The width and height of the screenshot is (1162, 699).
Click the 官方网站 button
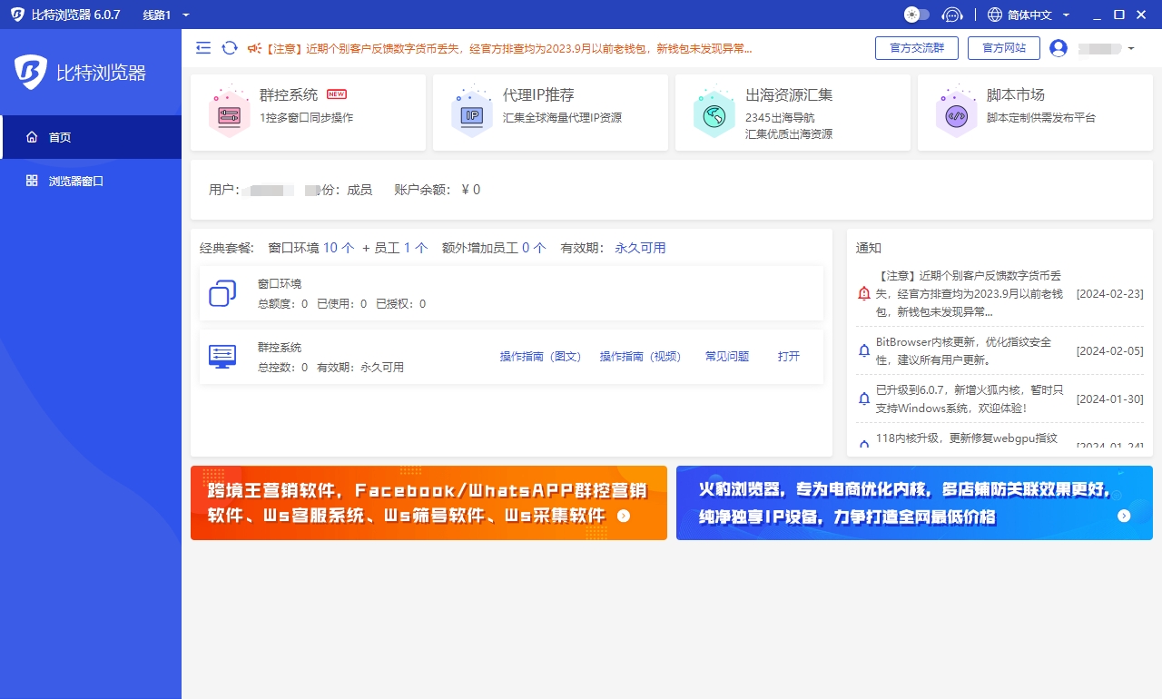coord(1004,48)
